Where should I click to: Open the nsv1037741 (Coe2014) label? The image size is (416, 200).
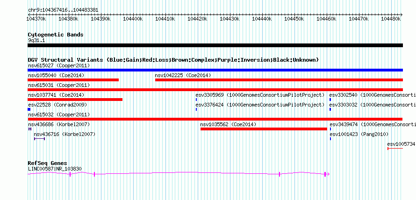(x=56, y=95)
